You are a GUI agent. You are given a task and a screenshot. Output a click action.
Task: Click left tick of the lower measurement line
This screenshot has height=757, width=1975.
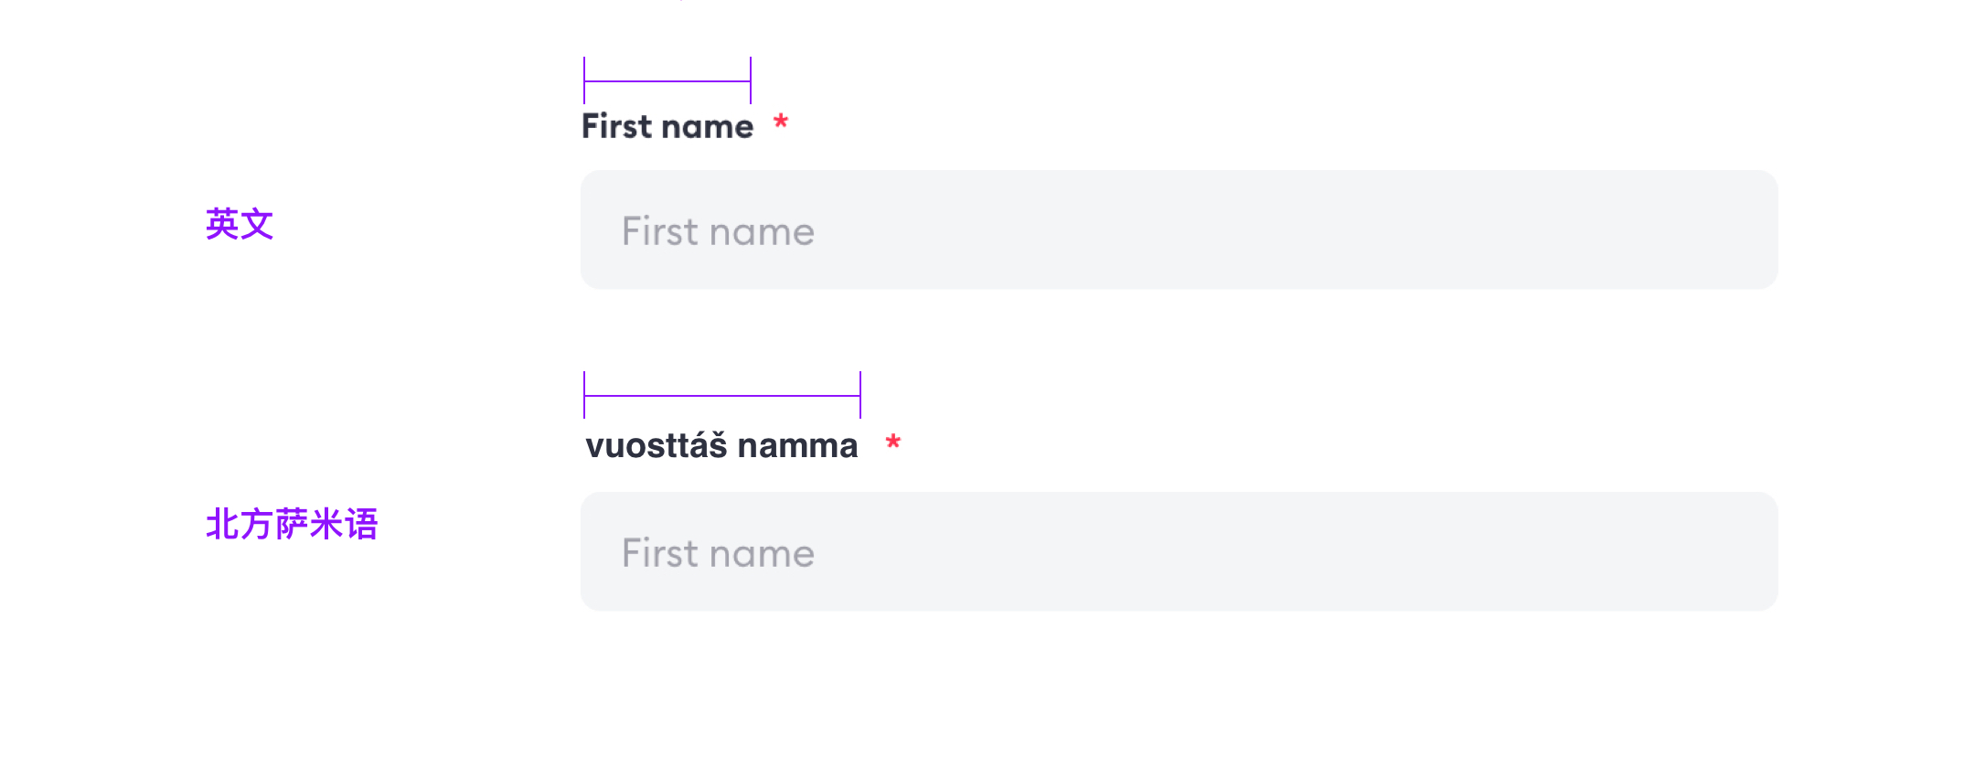584,395
